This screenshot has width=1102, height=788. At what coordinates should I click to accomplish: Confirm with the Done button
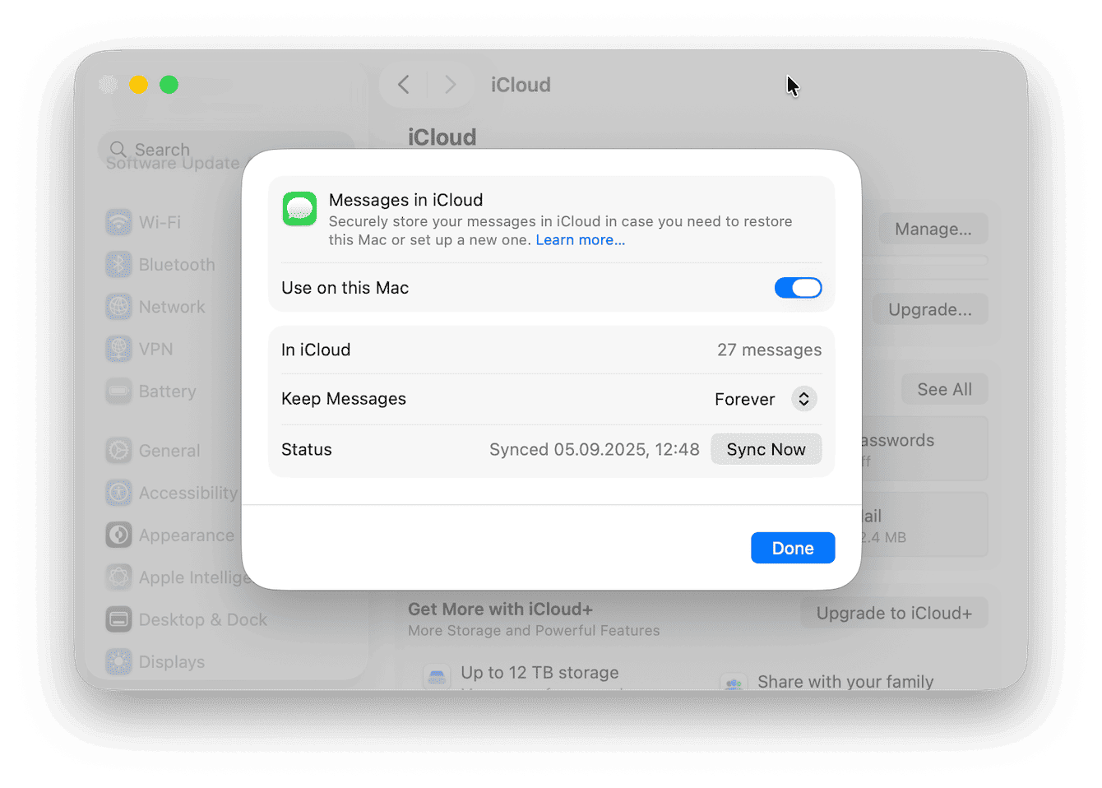click(x=792, y=547)
